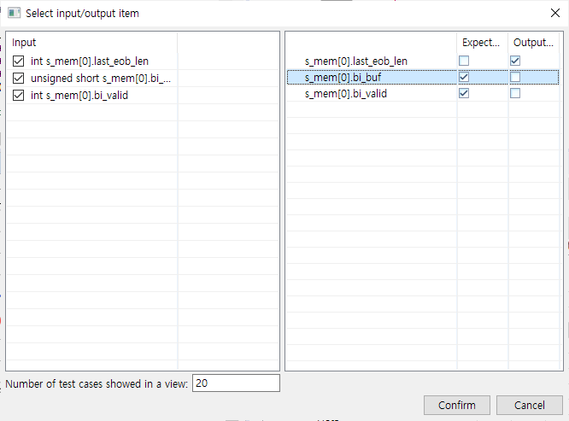Uncheck Expected checkbox for s_mem[0].bi_valid
Screen dimensions: 569x421
point(464,93)
